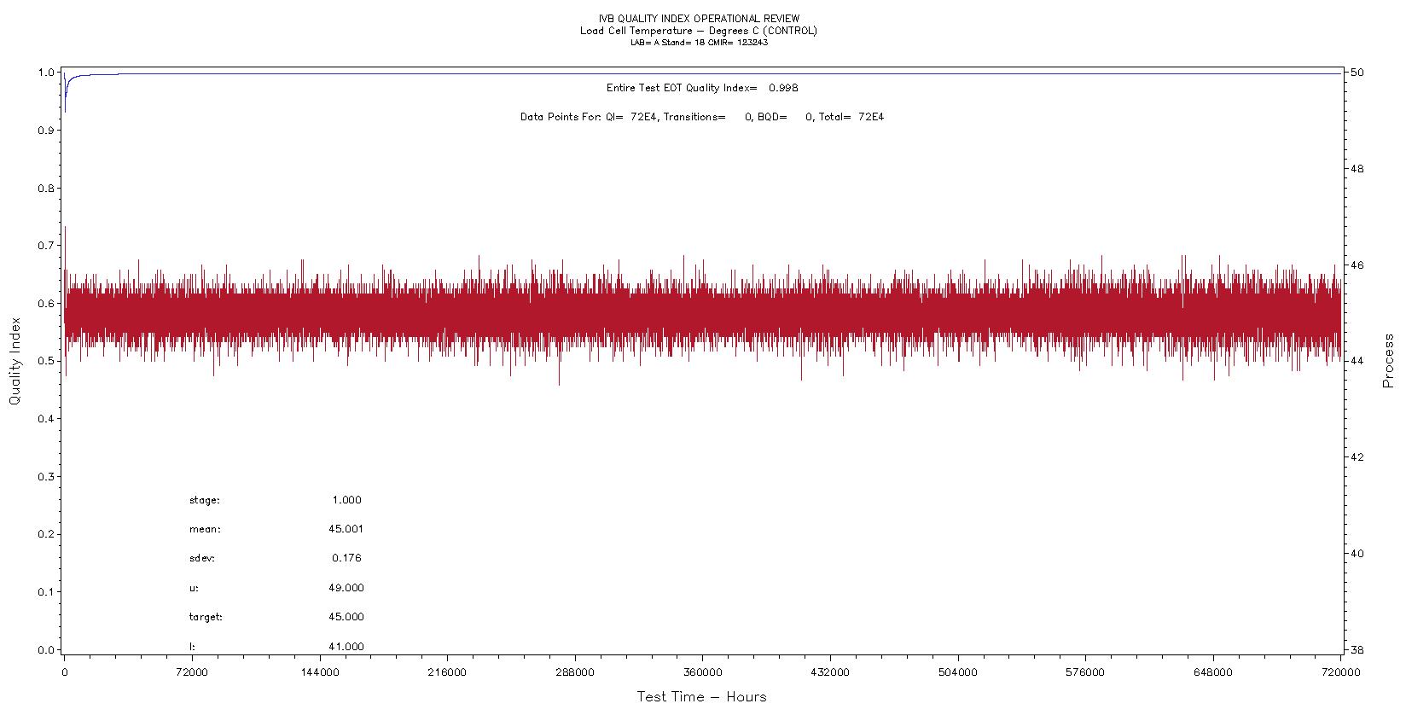Click the chart title IVB Quality Index Operational Review
This screenshot has height=721, width=1406.
coord(700,19)
